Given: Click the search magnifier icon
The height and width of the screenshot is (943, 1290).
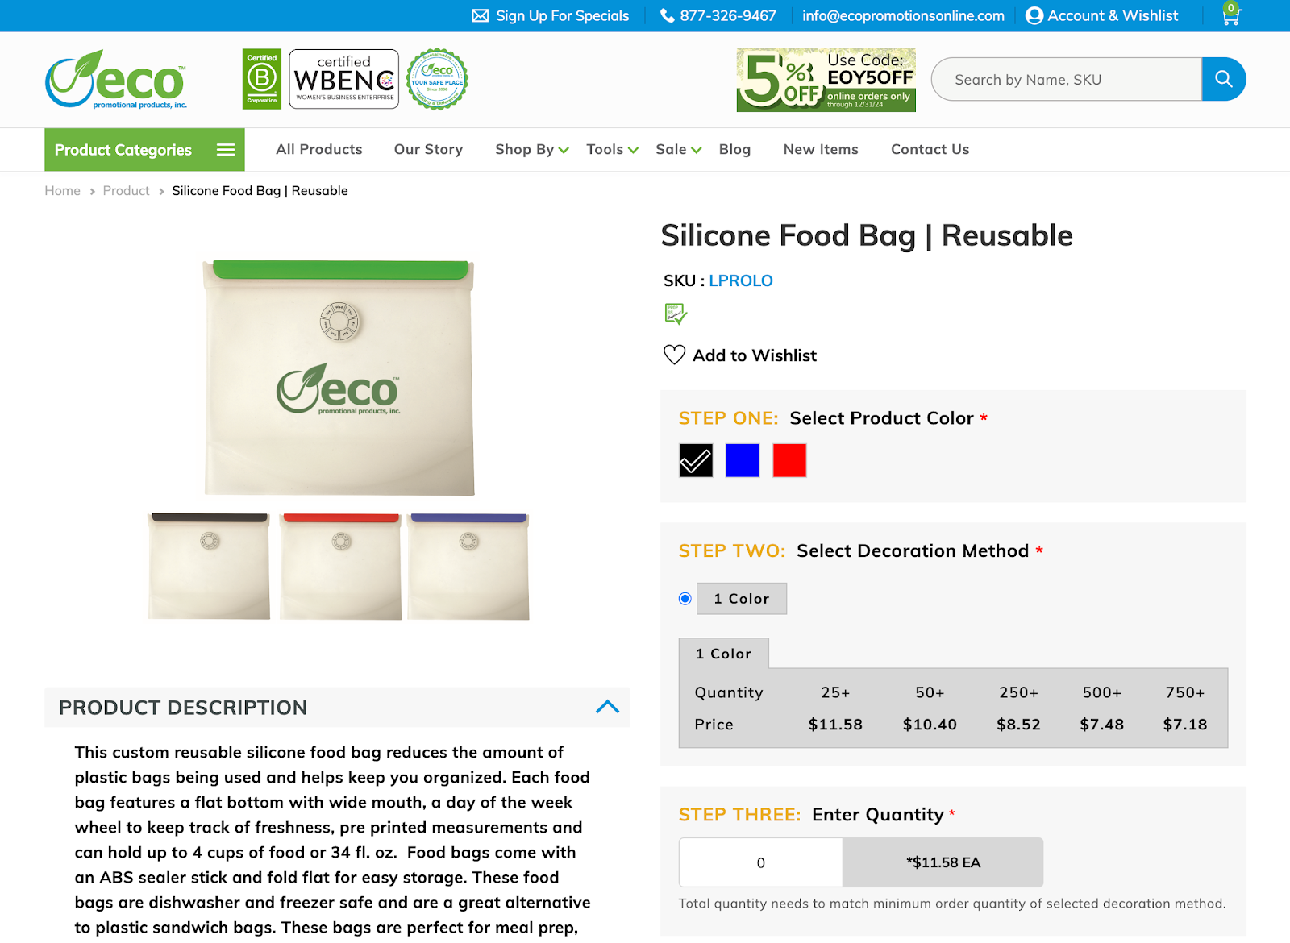Looking at the screenshot, I should (1224, 79).
